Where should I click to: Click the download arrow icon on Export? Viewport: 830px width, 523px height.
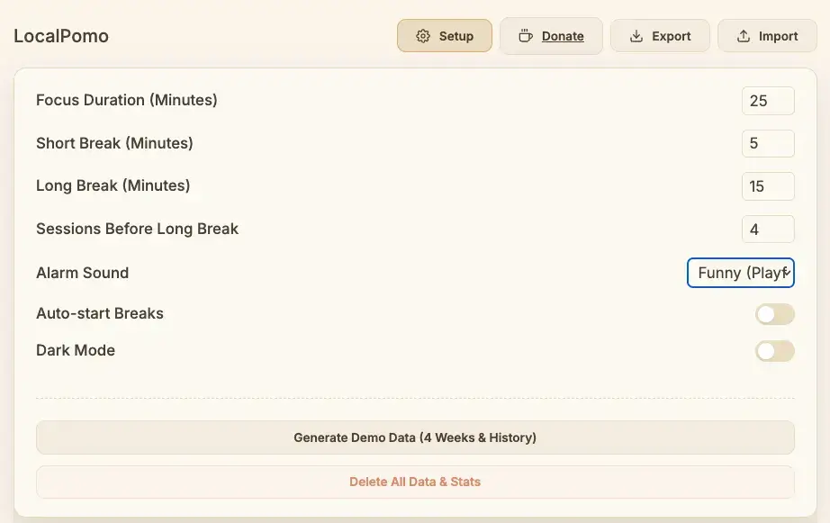tap(636, 36)
